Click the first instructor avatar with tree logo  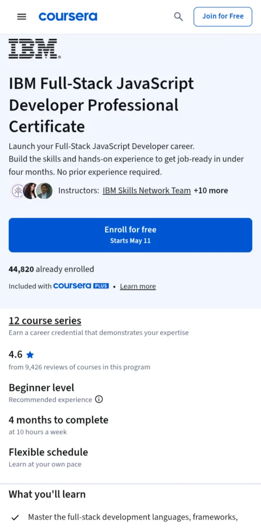[x=17, y=191]
